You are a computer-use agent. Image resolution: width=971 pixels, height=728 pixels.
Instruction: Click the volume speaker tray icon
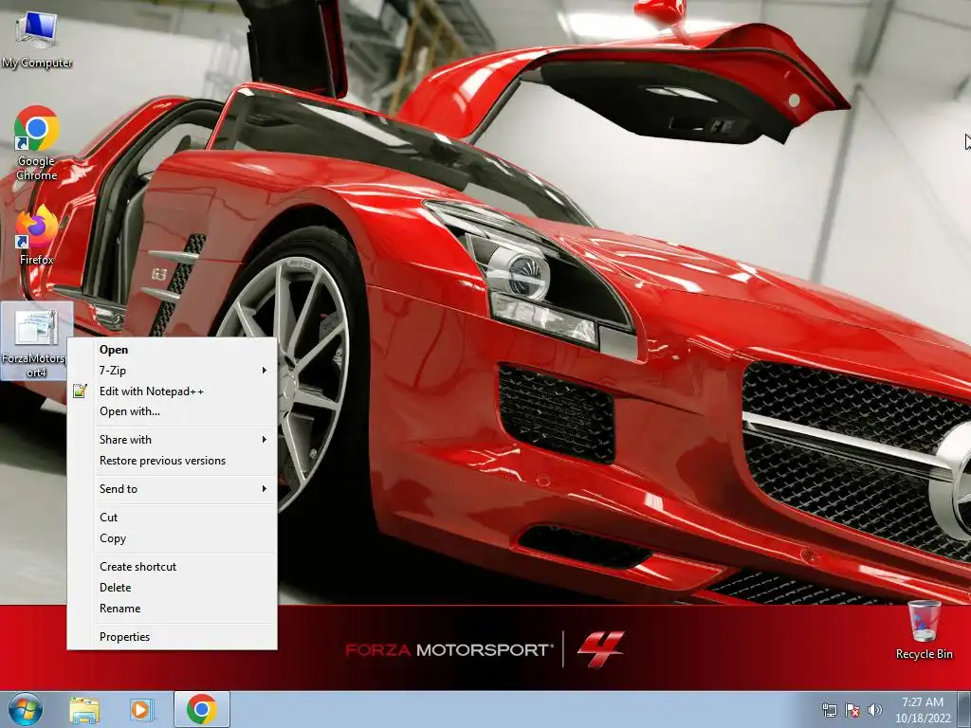click(x=874, y=710)
